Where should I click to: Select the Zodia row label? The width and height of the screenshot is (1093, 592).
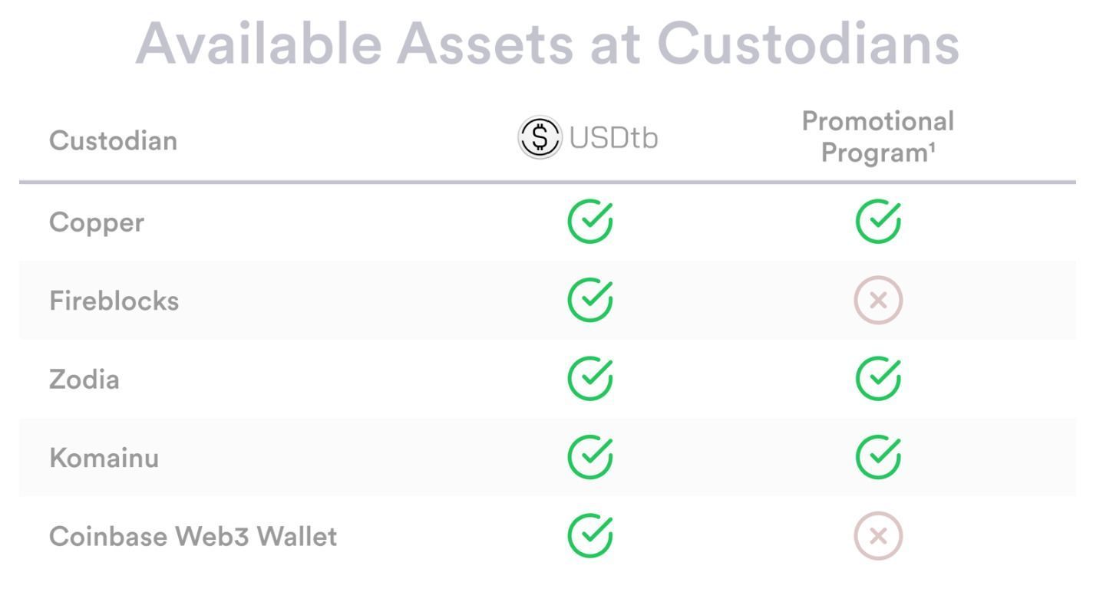[84, 380]
